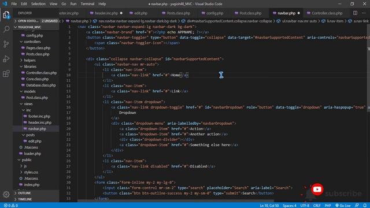Open index.php in the explorer
This screenshot has height=208, width=370.
[32, 185]
